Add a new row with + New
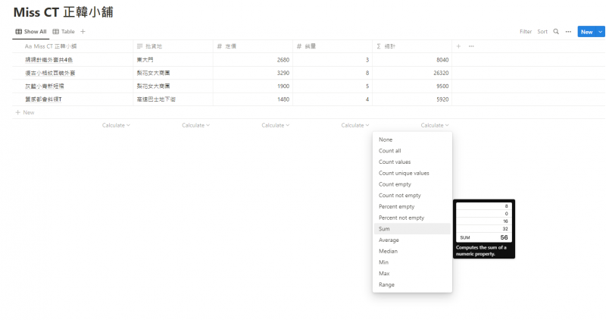Image resolution: width=606 pixels, height=320 pixels. tap(25, 112)
